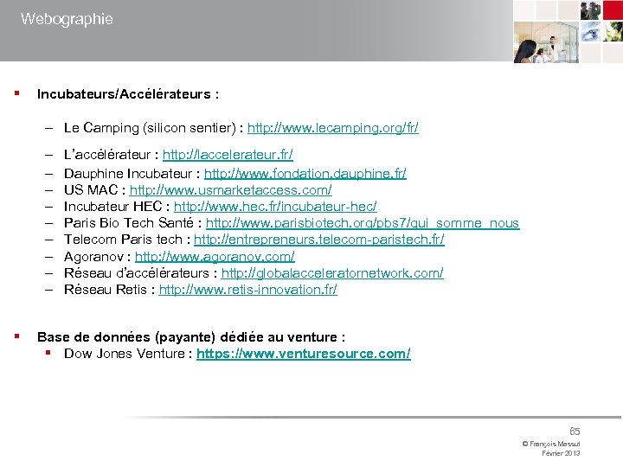Screen dimensions: 623x467
Task: Select the header photo of people in an office
Action: tap(546, 42)
